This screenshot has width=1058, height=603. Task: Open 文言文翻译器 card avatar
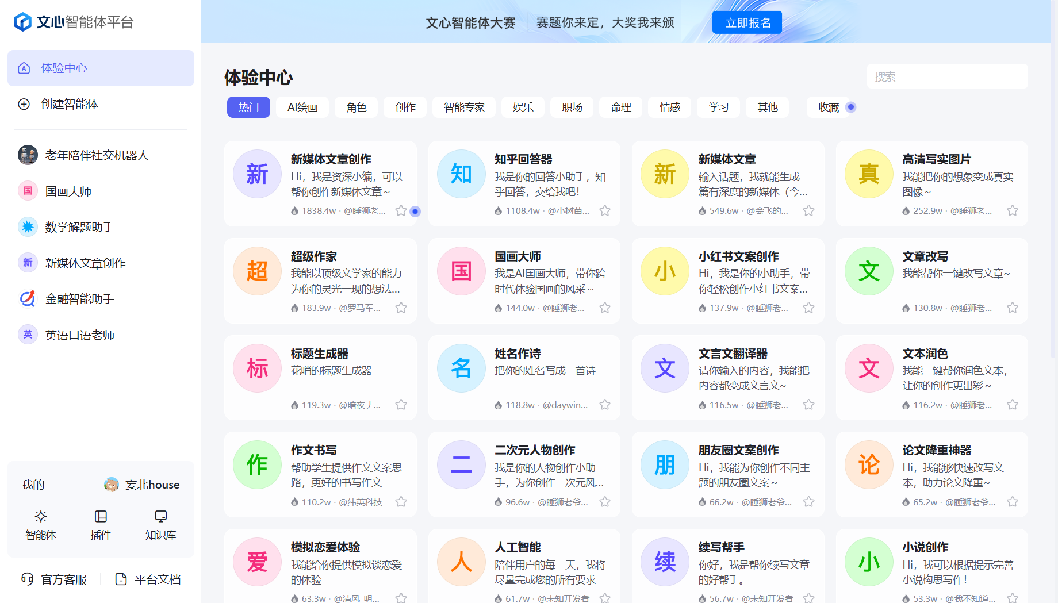click(665, 368)
